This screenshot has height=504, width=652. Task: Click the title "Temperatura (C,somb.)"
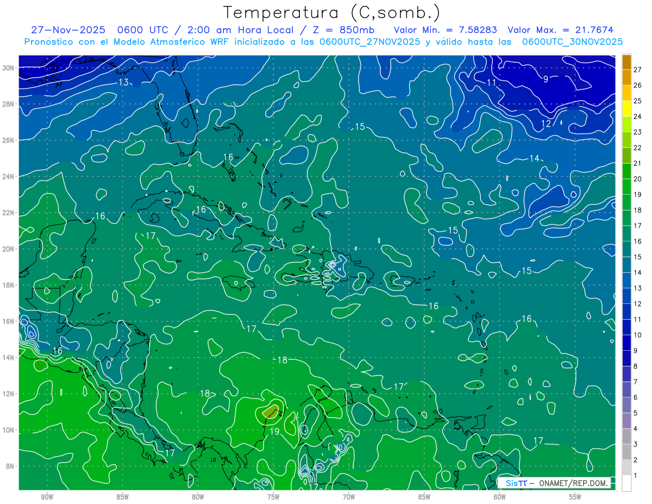point(332,13)
